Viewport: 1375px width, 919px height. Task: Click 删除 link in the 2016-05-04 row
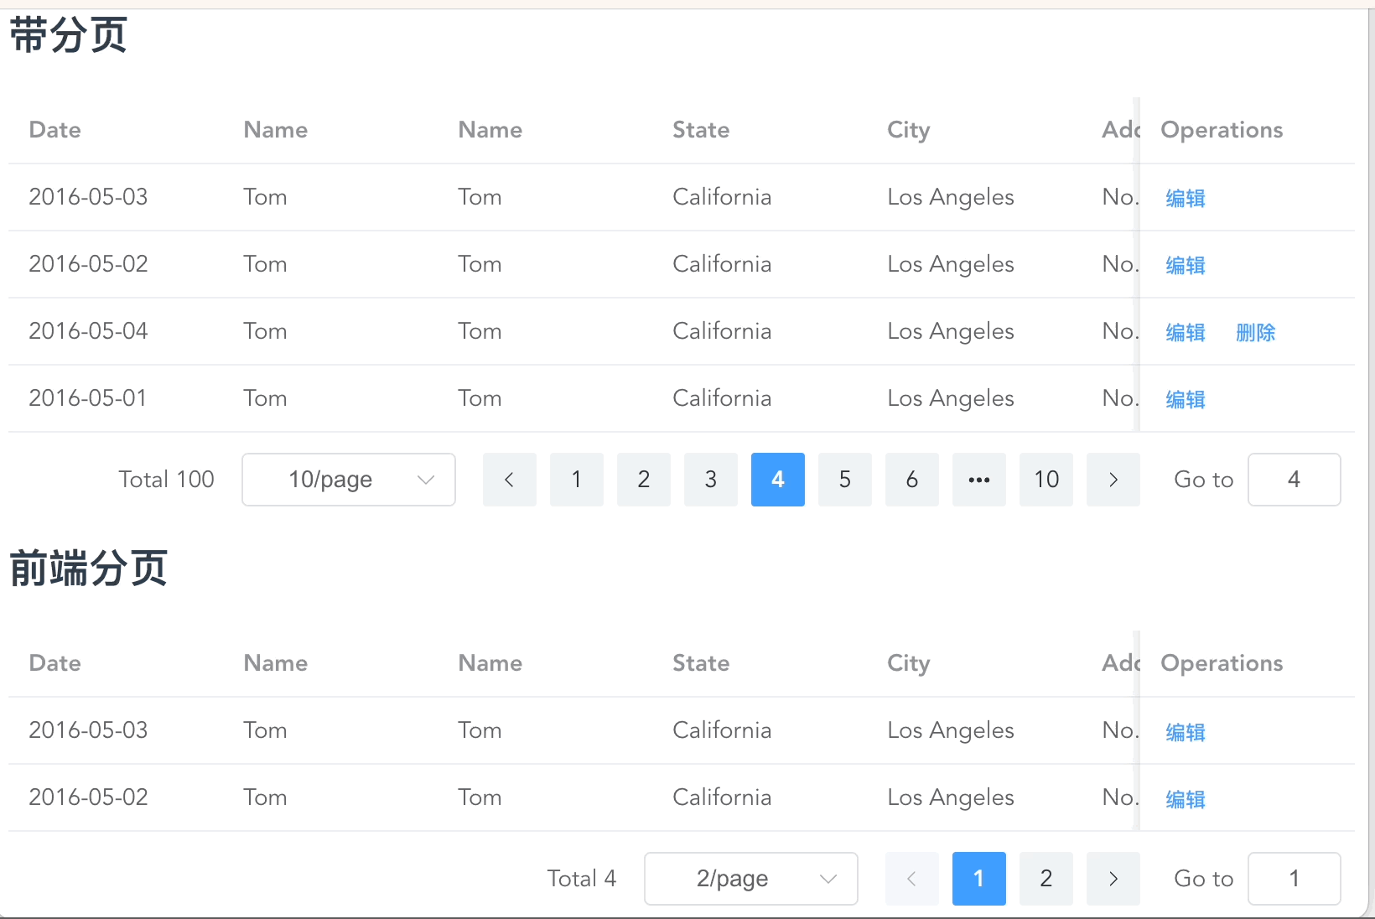[1255, 332]
